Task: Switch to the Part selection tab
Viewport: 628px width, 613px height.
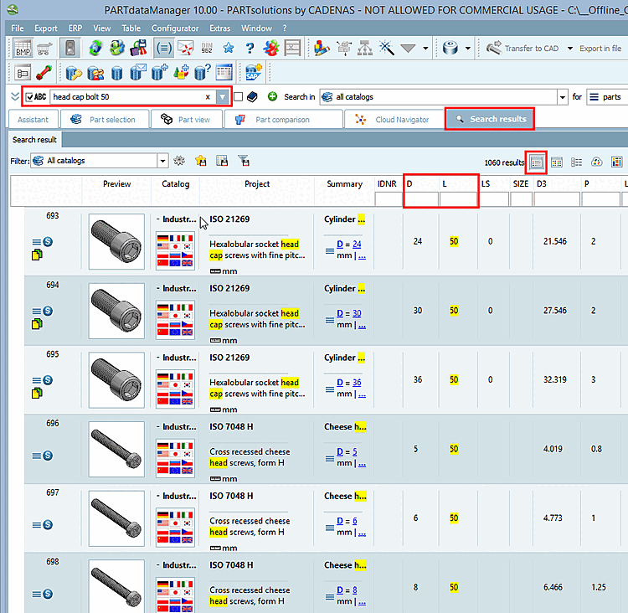Action: point(104,120)
